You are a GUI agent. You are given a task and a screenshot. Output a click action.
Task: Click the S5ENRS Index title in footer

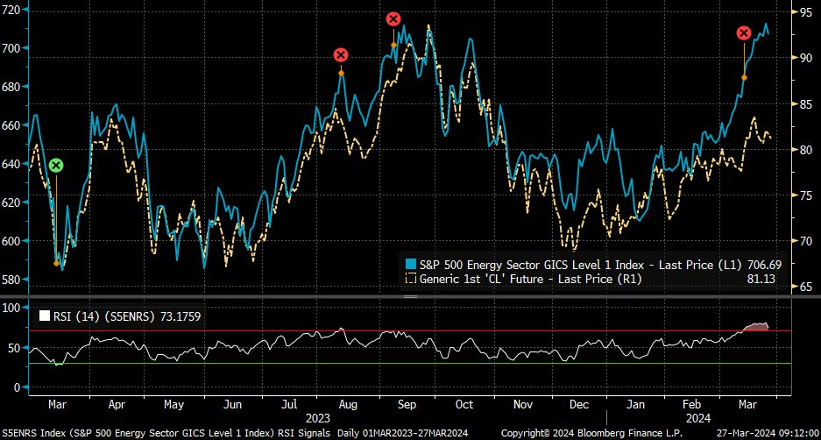coord(166,433)
